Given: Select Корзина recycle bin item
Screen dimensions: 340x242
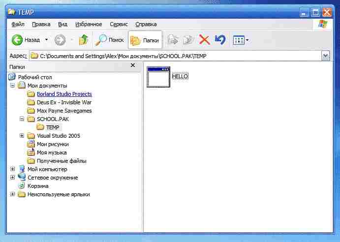Looking at the screenshot, I should (x=38, y=186).
